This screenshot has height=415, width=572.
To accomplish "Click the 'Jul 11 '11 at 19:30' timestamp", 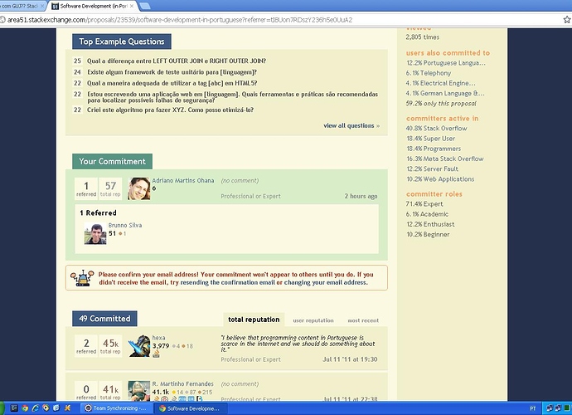I will [350, 359].
